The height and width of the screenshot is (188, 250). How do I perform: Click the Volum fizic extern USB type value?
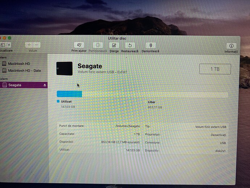211,127
